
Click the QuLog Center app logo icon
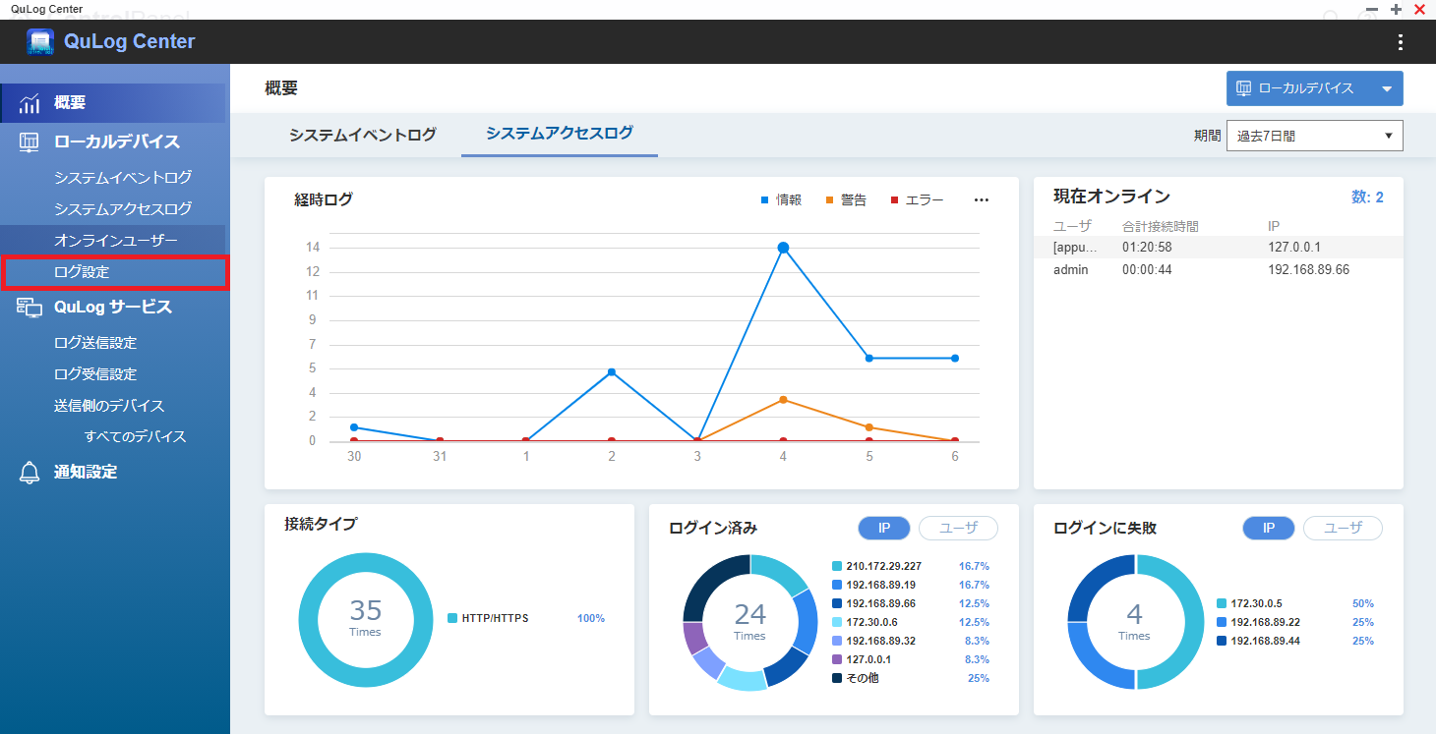click(x=40, y=41)
